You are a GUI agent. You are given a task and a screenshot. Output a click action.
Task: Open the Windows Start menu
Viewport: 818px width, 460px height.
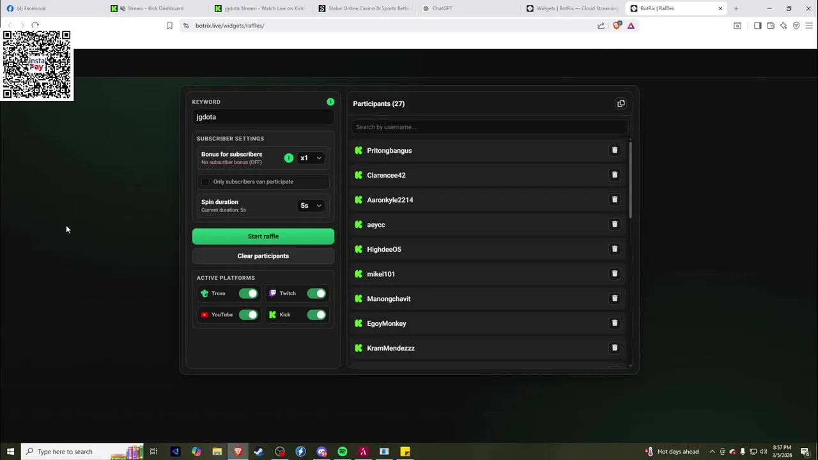tap(10, 452)
